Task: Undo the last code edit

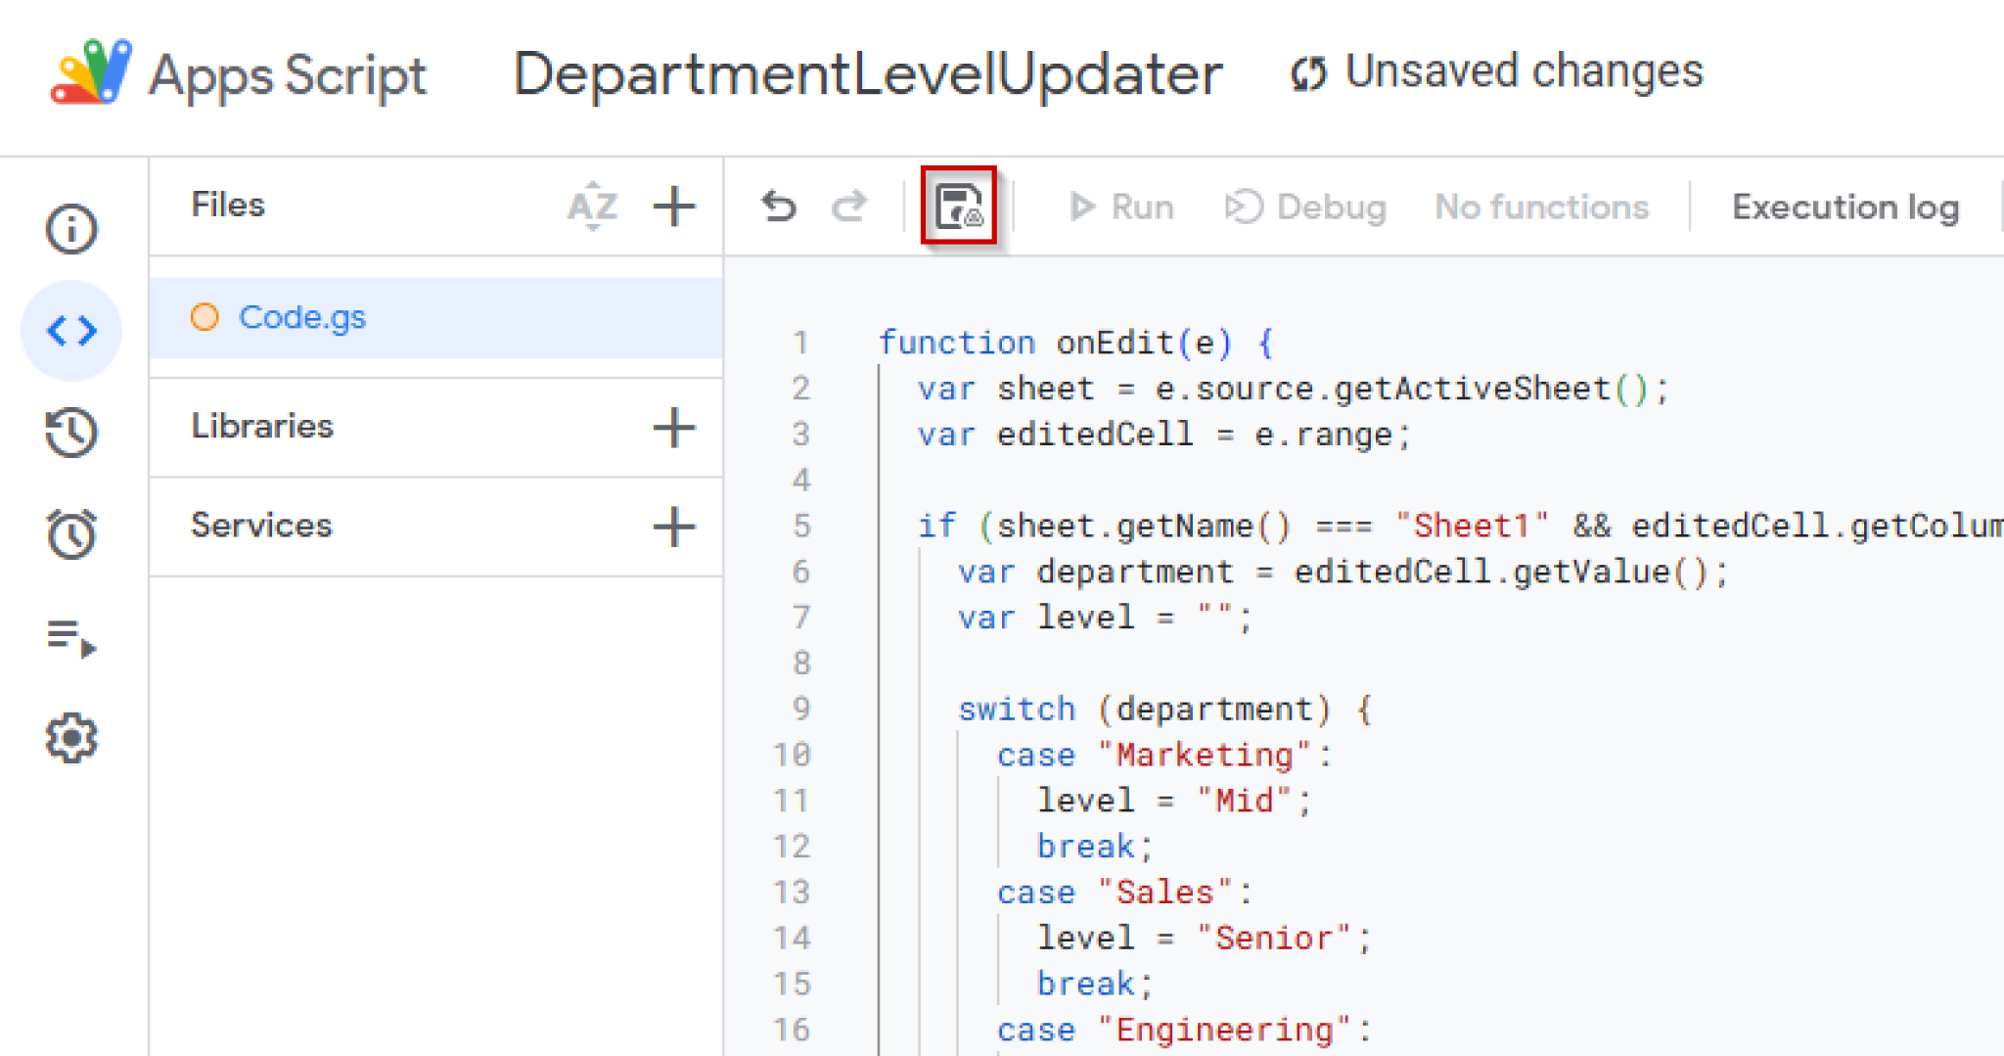Action: (x=777, y=206)
